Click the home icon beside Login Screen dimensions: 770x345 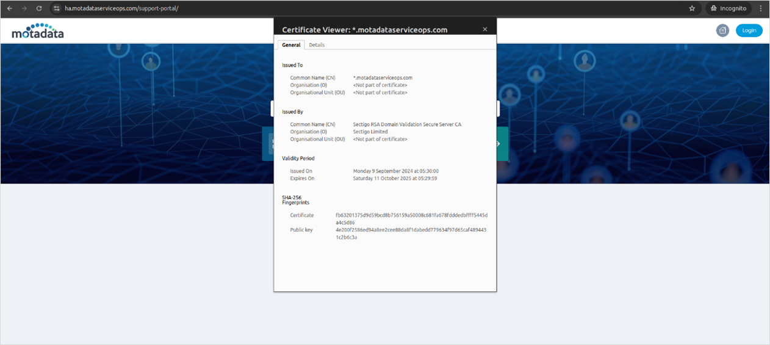pos(722,30)
